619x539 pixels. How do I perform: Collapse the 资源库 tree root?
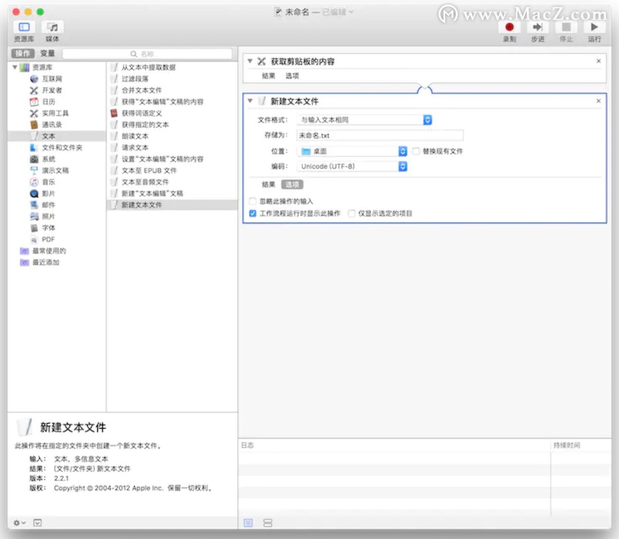click(x=15, y=67)
